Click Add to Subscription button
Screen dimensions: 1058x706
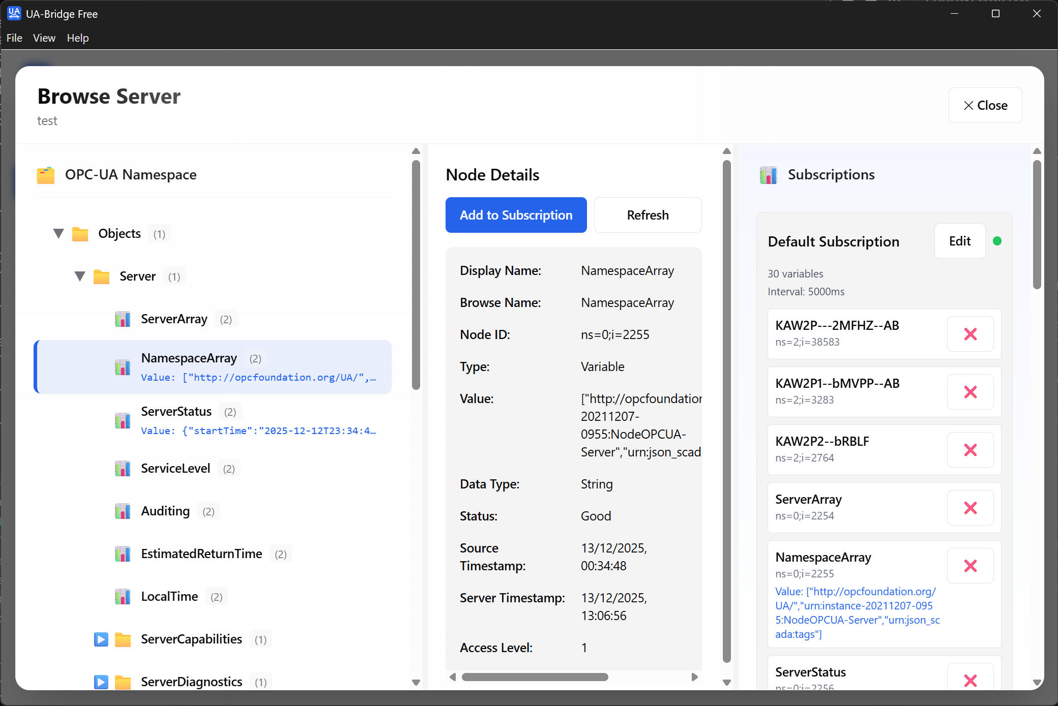click(x=516, y=215)
